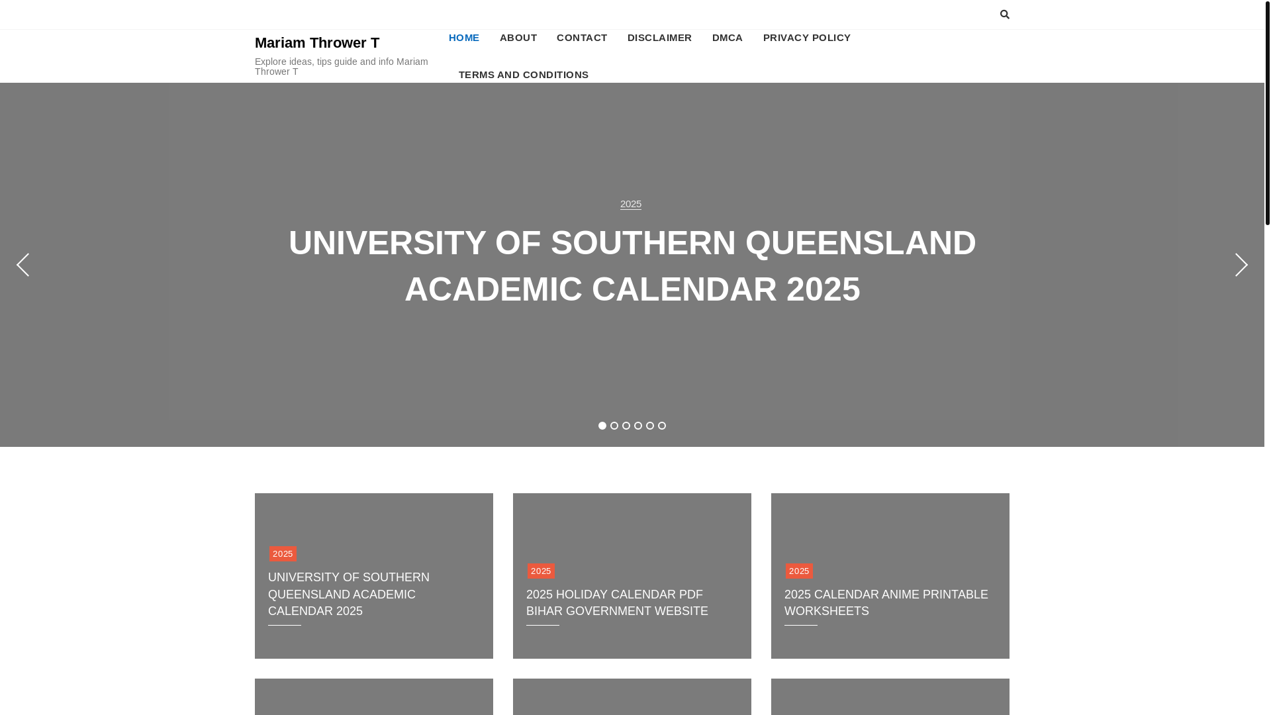Screen dimensions: 1271x715
Task: Click the Mariam Thrower T site title
Action: click(317, 43)
